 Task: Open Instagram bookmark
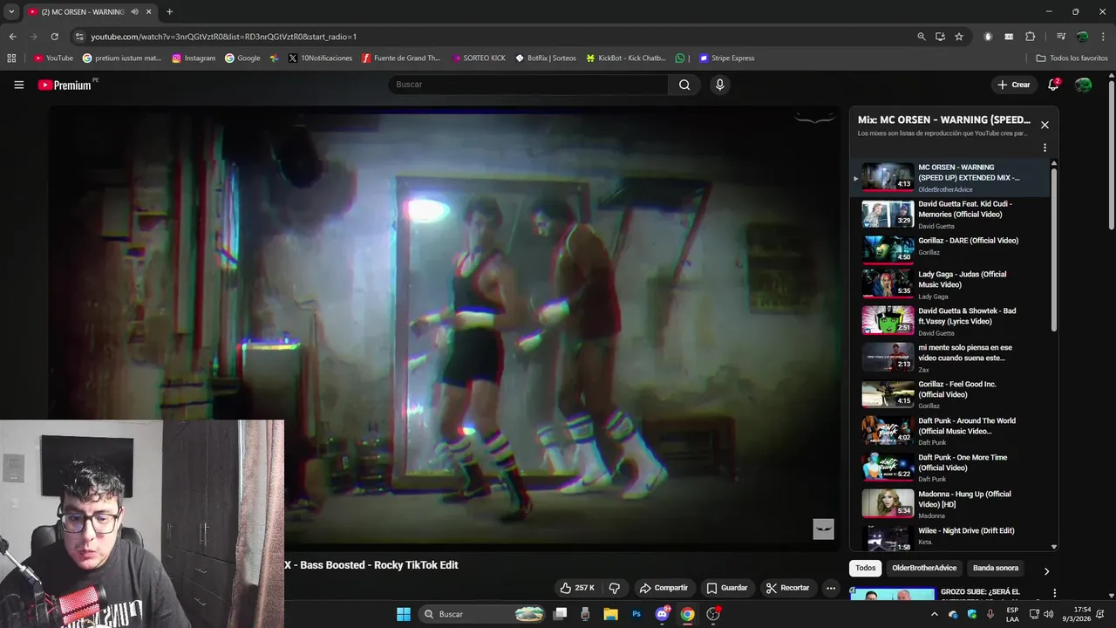point(194,58)
